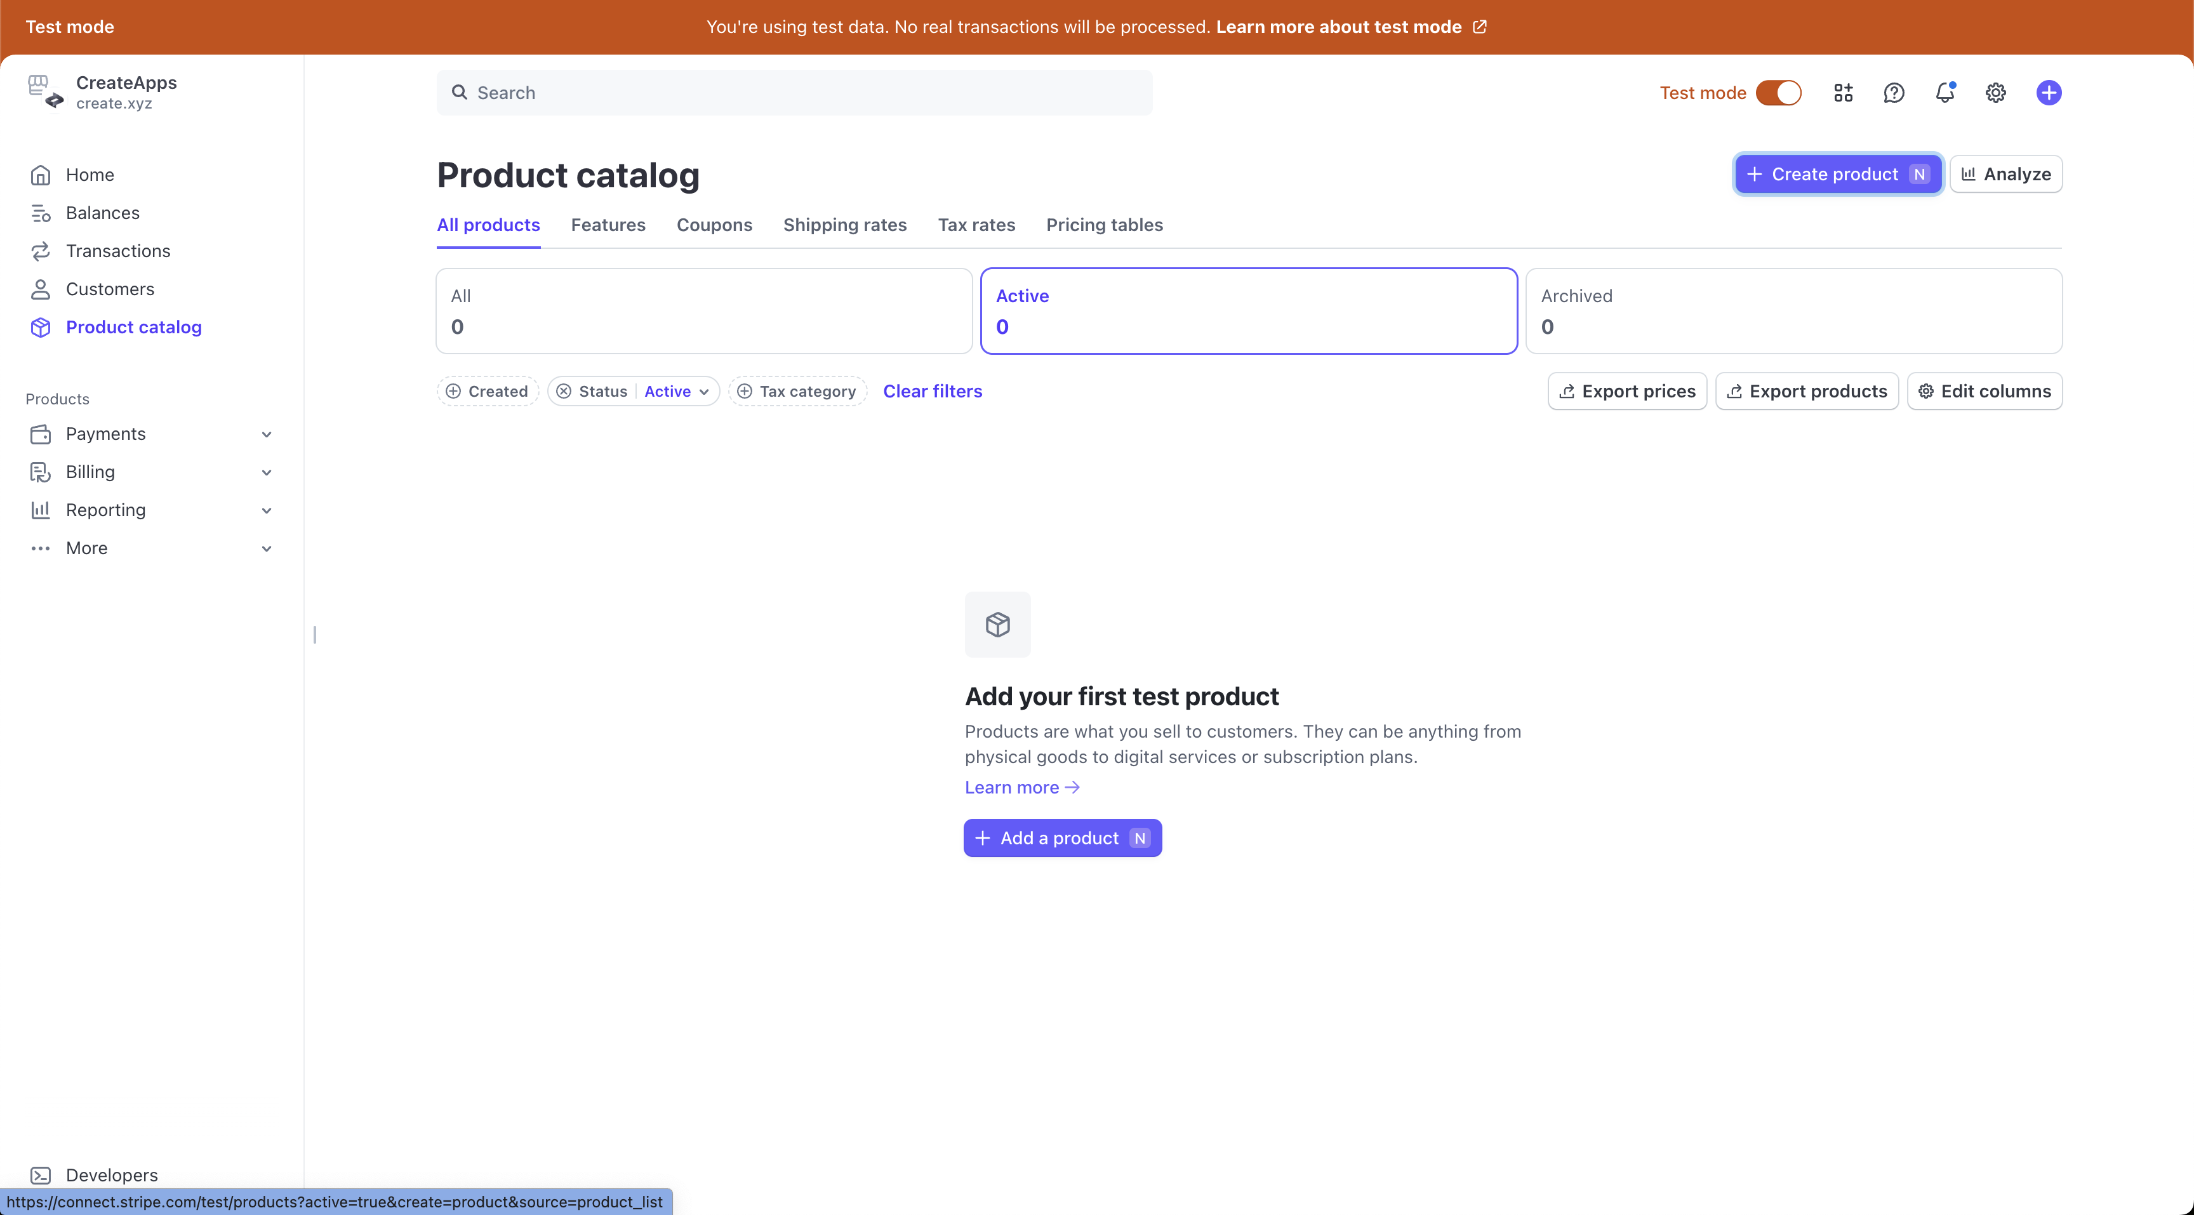Open the Status Active dropdown
This screenshot has width=2194, height=1215.
(676, 392)
